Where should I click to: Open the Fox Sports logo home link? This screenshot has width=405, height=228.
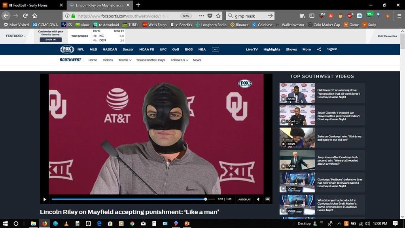(x=67, y=49)
